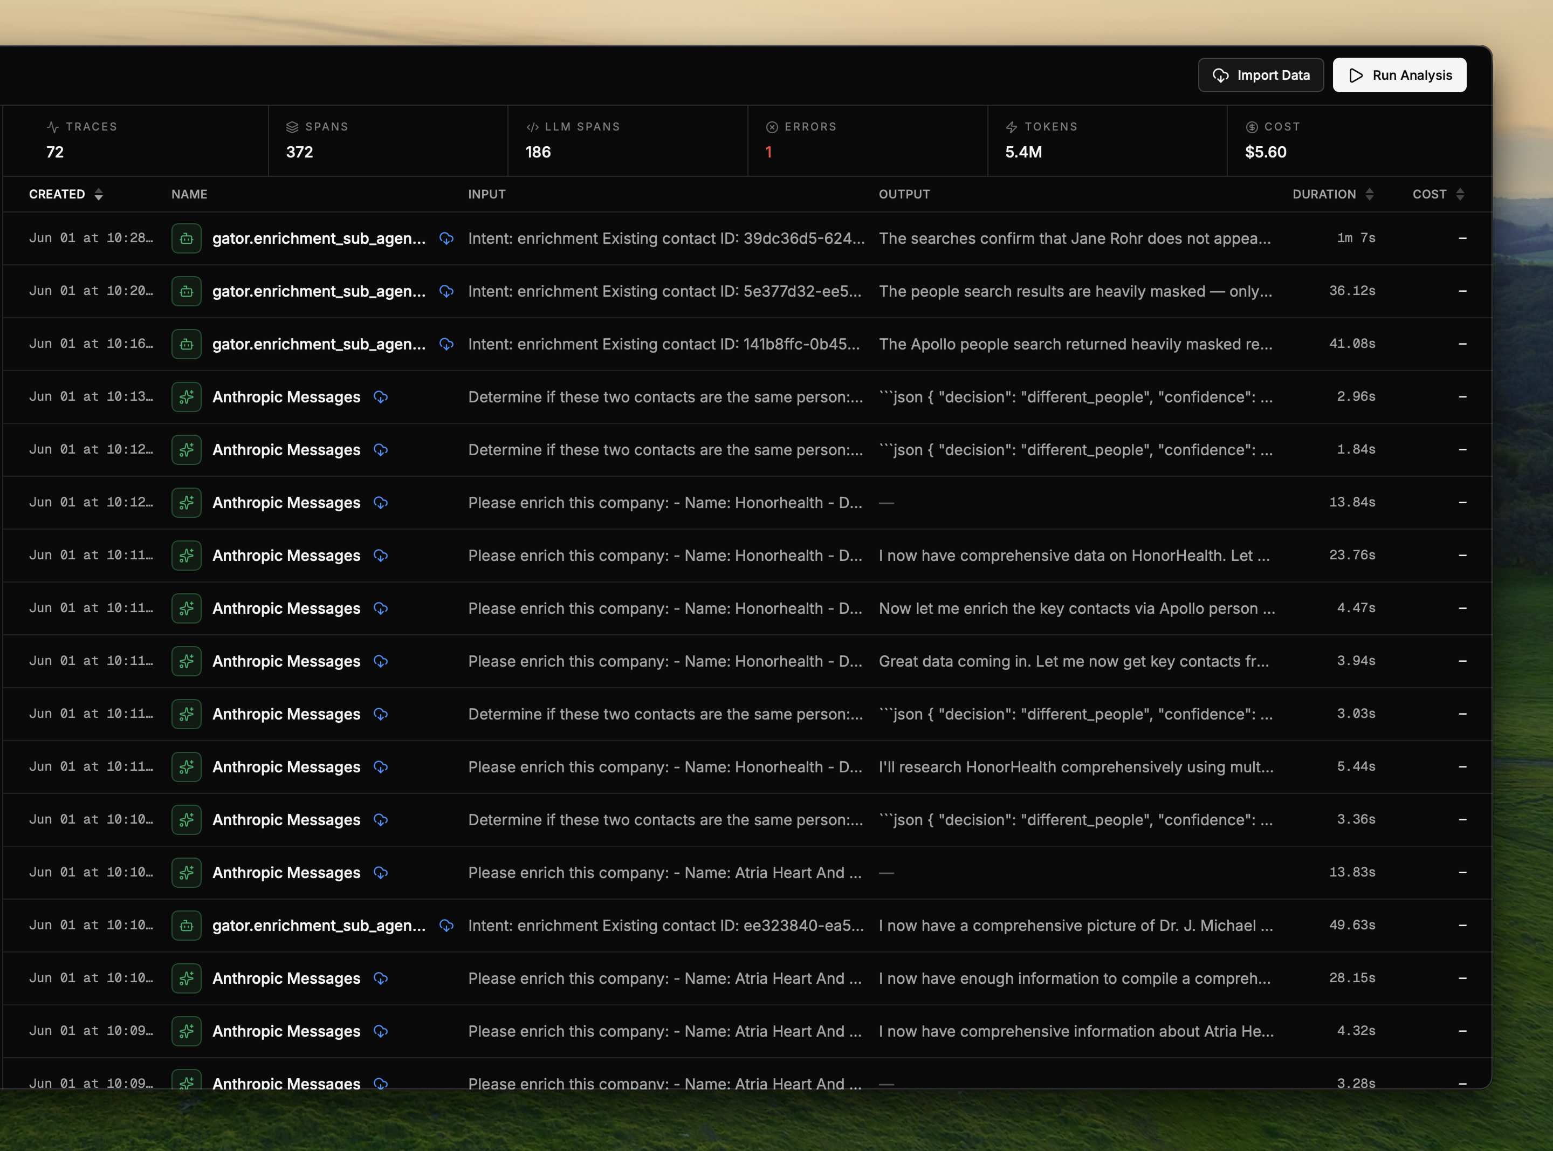Click the output 'The Apollo people search returned heavily masked'
This screenshot has height=1151, width=1553.
[x=1075, y=344]
